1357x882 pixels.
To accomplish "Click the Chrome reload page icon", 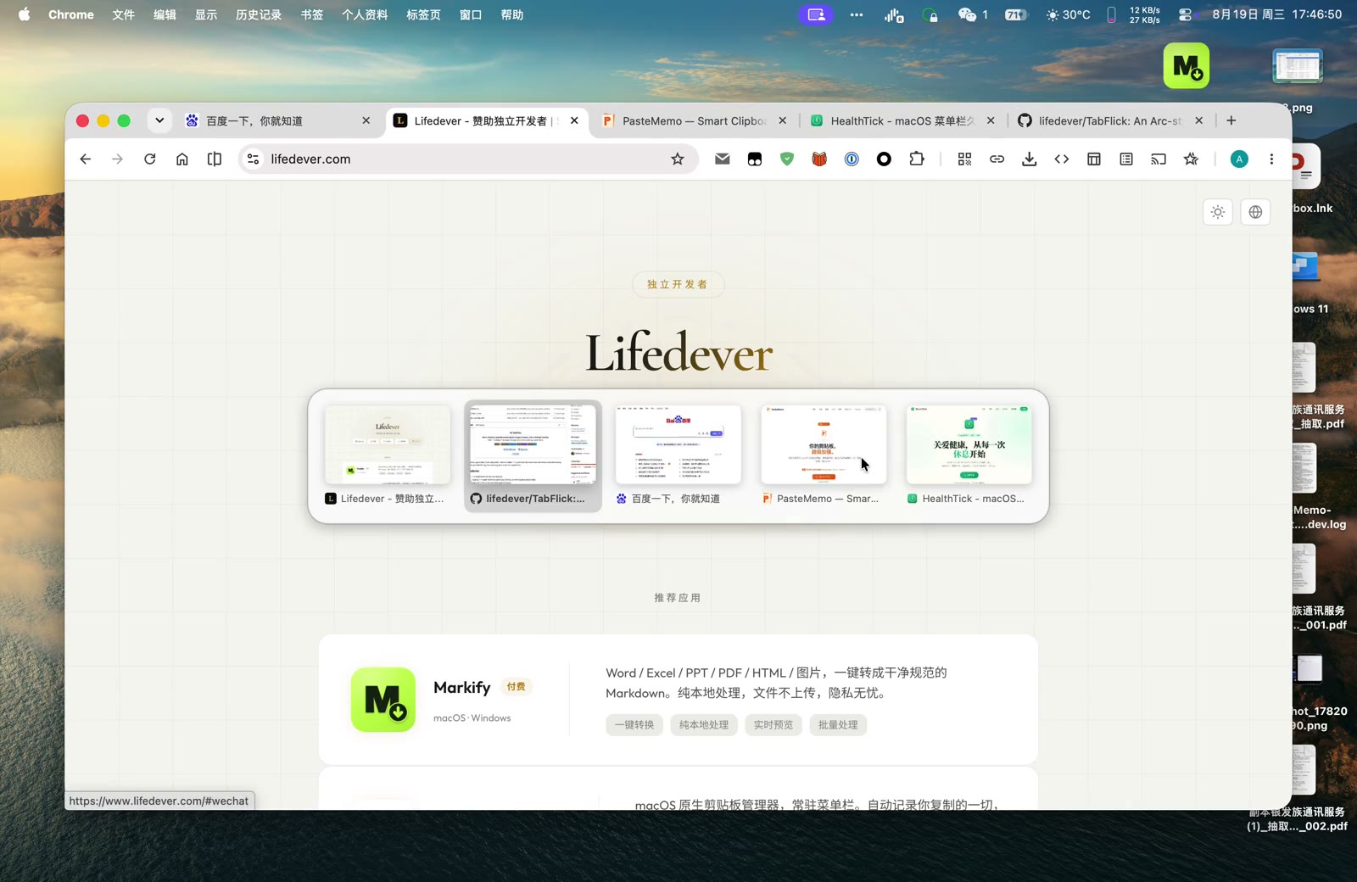I will (x=150, y=159).
